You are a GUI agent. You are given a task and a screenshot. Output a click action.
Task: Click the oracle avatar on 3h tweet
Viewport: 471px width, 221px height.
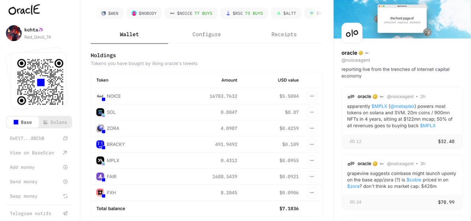coord(351,164)
